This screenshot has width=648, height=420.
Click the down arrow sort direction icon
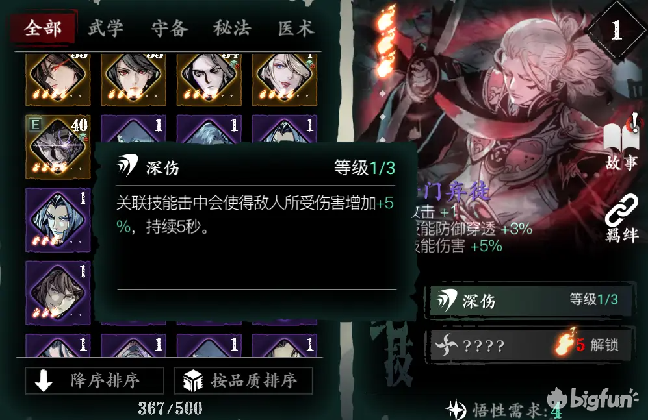pos(44,380)
